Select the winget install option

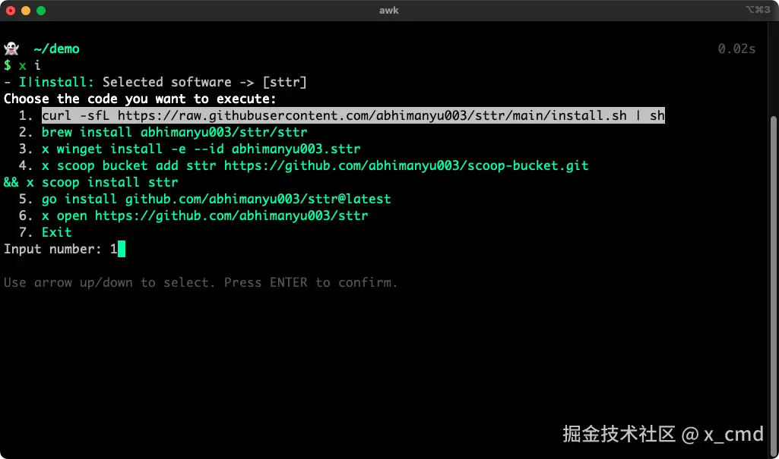201,149
